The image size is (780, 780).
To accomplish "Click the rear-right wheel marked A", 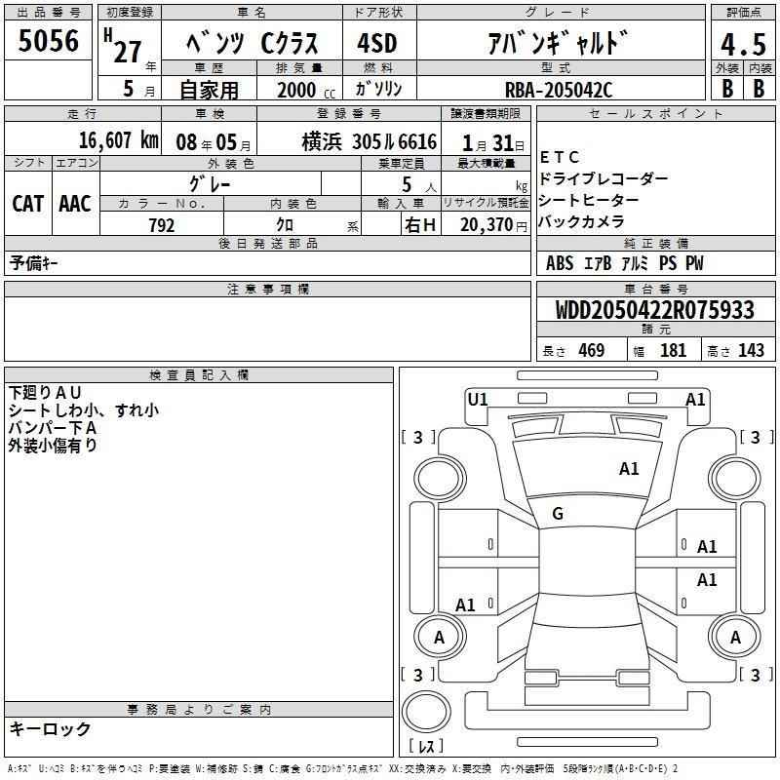I will (735, 637).
